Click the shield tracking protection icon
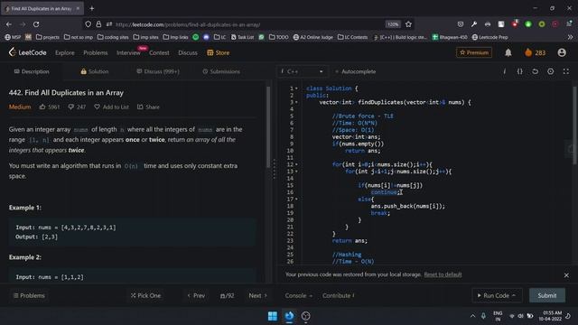The image size is (578, 325). (88, 24)
